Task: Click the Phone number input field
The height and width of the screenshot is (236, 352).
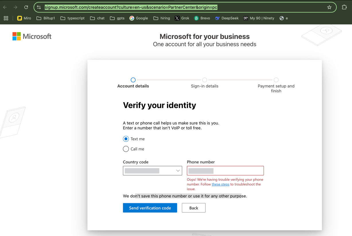Action: 225,170
